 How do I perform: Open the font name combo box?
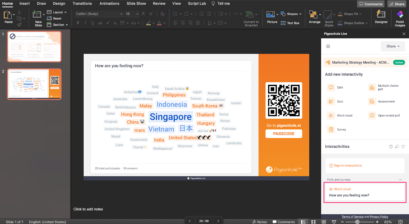click(99, 14)
